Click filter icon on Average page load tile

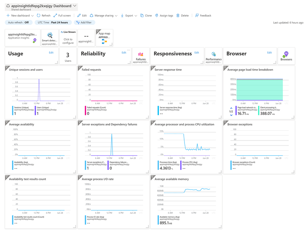pos(225,68)
